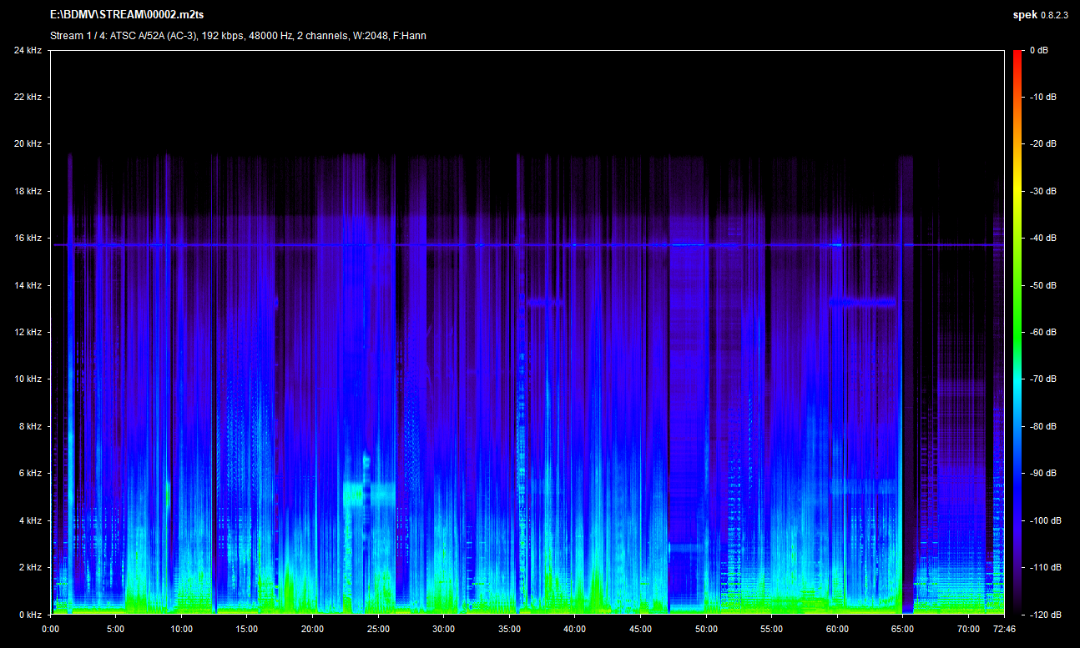Click the 0 kHz frequency axis label
This screenshot has height=648, width=1080.
pos(30,615)
